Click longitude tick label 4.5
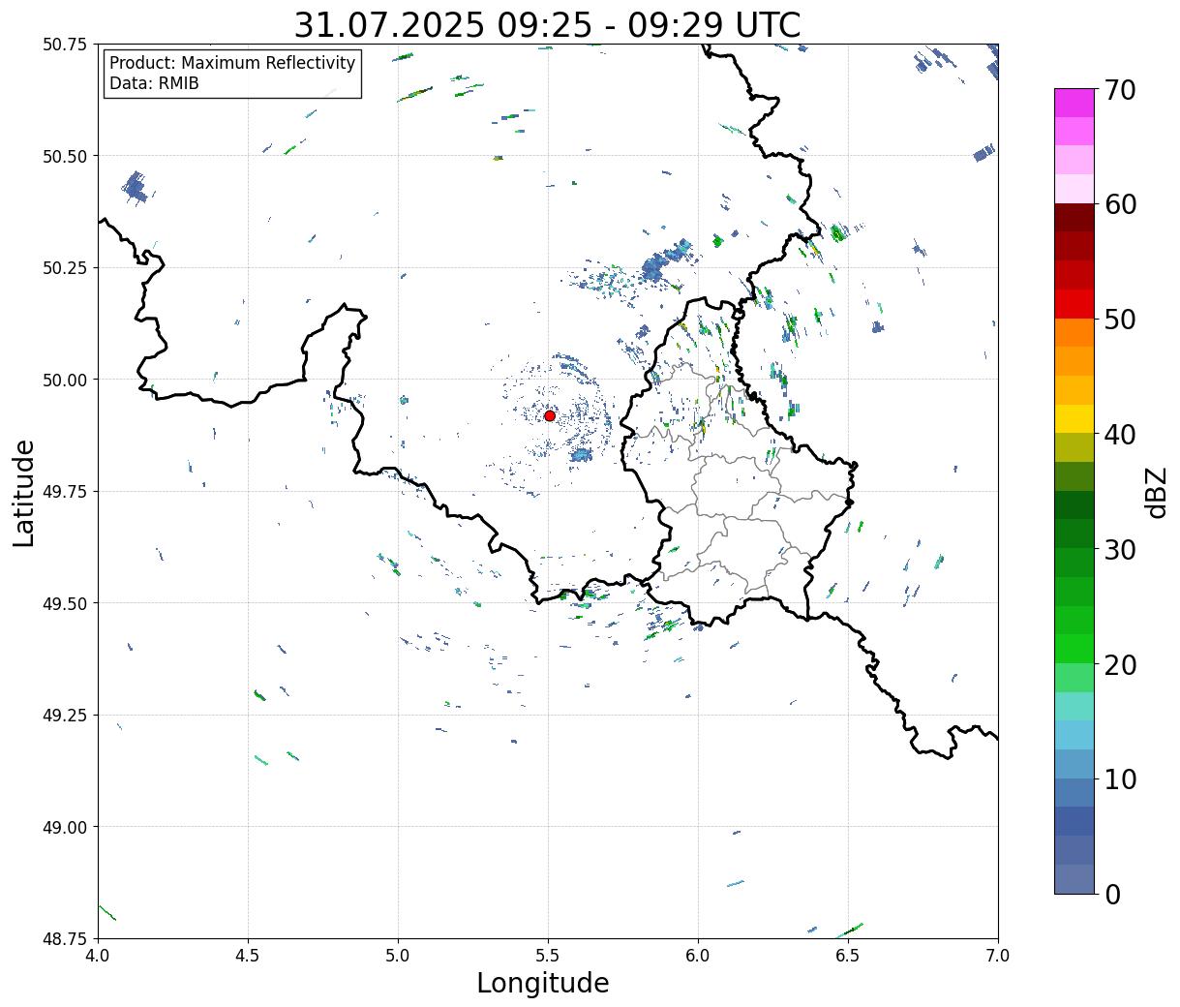Viewport: 1180px width, 1007px height. coord(248,955)
